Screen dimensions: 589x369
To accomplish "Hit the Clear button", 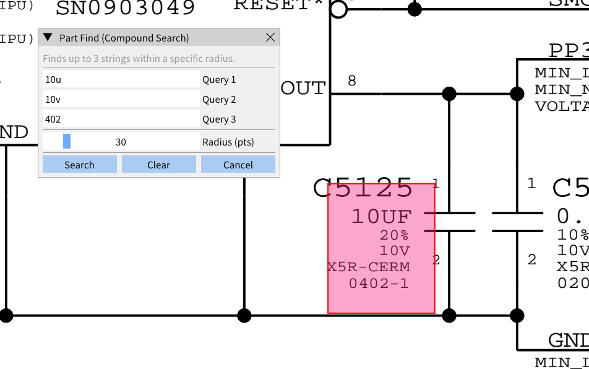I will point(158,165).
